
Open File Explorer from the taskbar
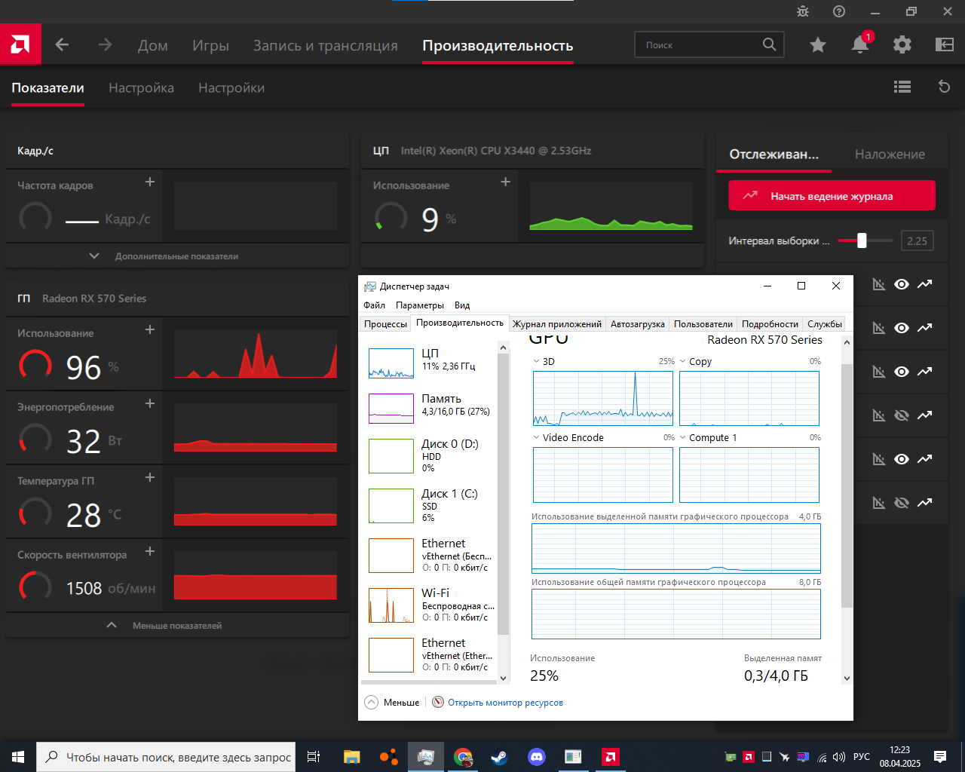(x=352, y=757)
